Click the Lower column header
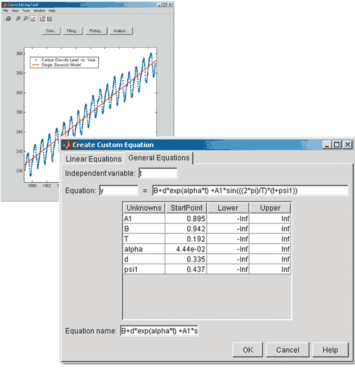This screenshot has height=369, width=355. 228,208
